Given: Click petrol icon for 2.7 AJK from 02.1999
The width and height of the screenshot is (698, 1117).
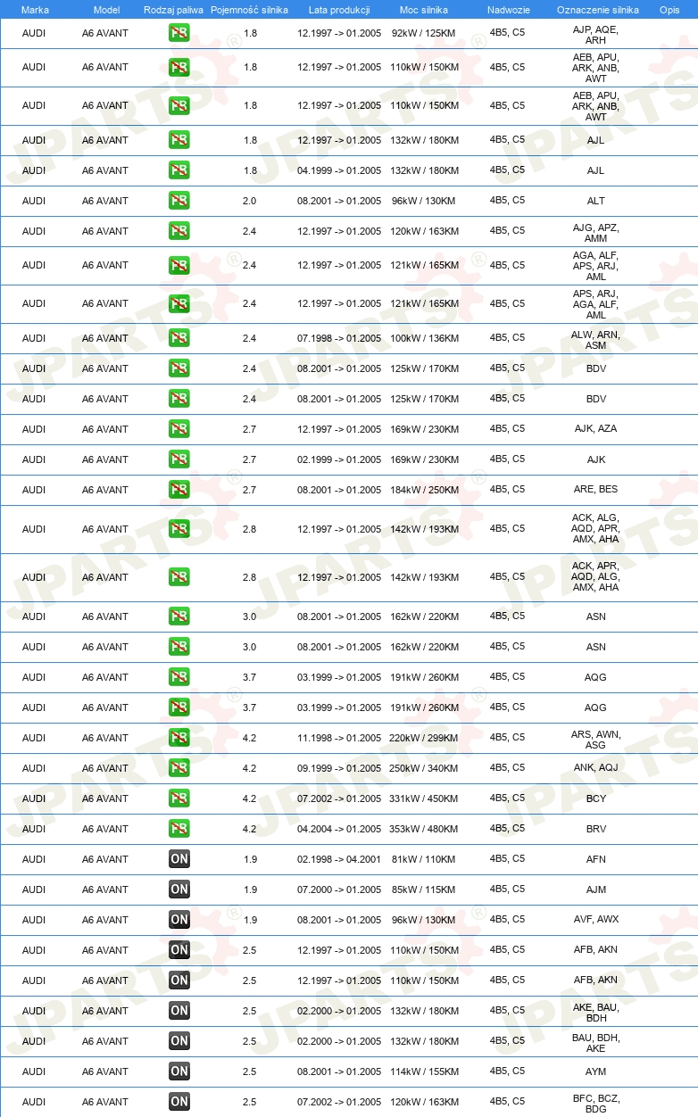Looking at the screenshot, I should click(179, 459).
